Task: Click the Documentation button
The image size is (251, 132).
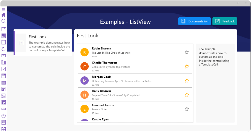Action: coord(195,21)
